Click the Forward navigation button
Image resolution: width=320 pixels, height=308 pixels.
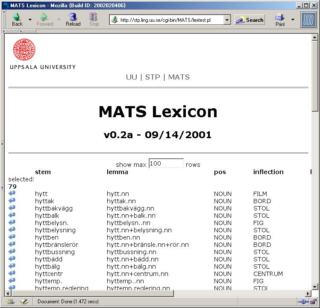(45, 20)
